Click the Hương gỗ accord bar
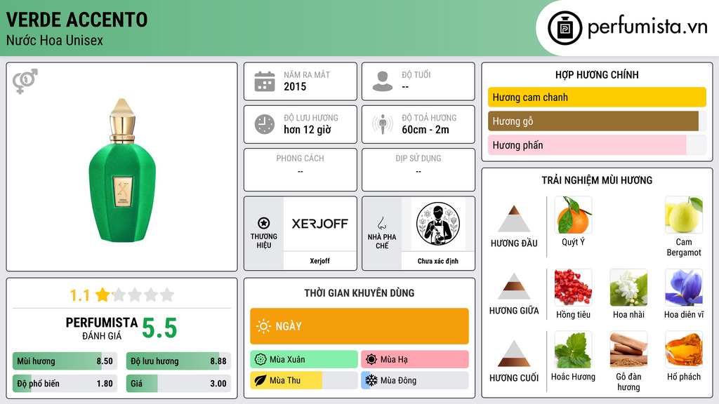The image size is (719, 404). click(x=597, y=121)
